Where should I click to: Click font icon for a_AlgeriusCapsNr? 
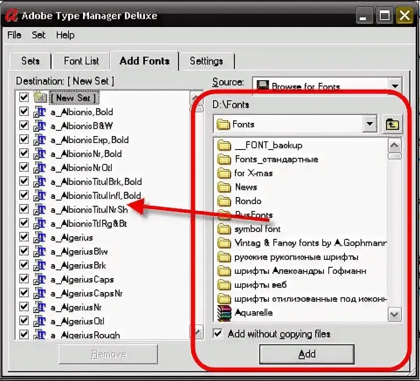(x=40, y=293)
